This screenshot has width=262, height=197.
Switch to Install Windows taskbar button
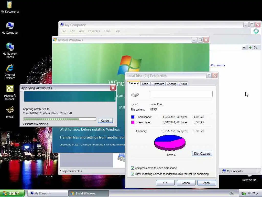89,193
